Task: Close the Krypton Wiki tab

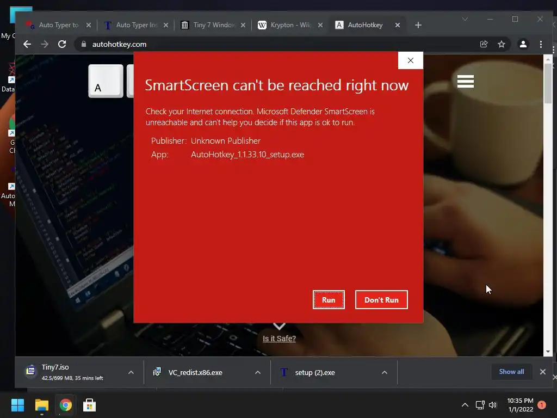Action: [x=320, y=25]
